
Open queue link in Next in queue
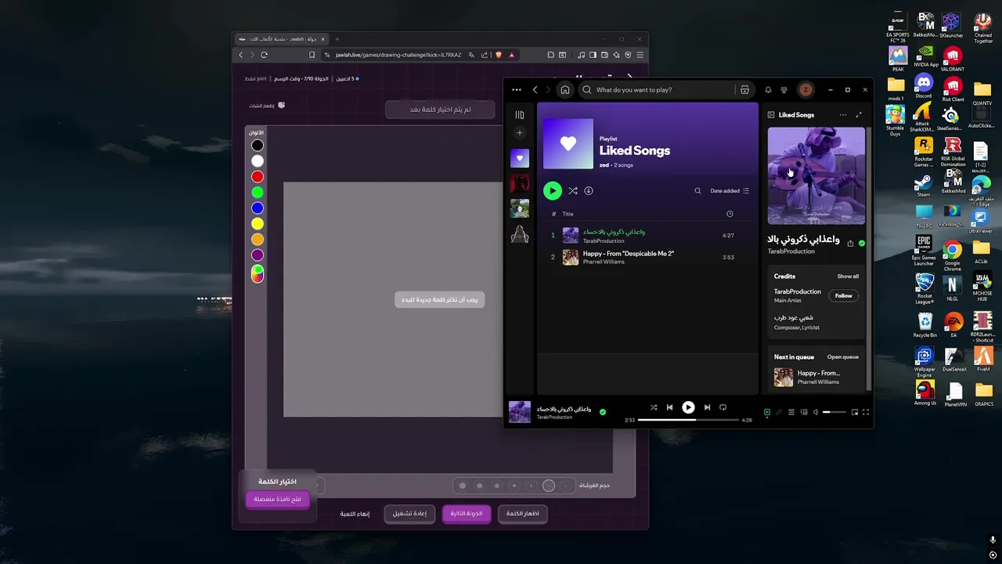tap(843, 357)
